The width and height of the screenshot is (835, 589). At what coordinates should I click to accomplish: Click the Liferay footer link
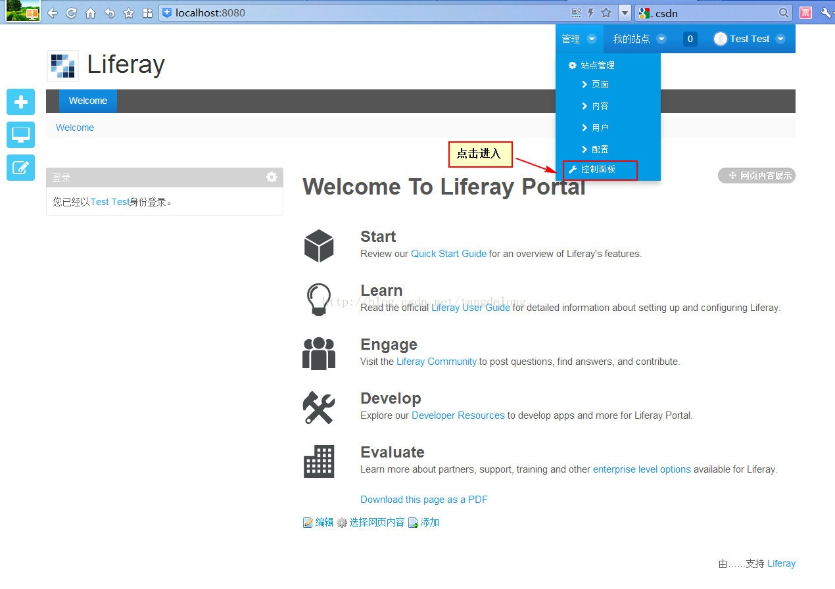point(781,563)
